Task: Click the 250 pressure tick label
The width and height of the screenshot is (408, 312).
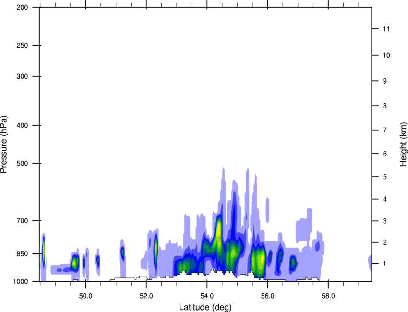Action: tap(23, 45)
